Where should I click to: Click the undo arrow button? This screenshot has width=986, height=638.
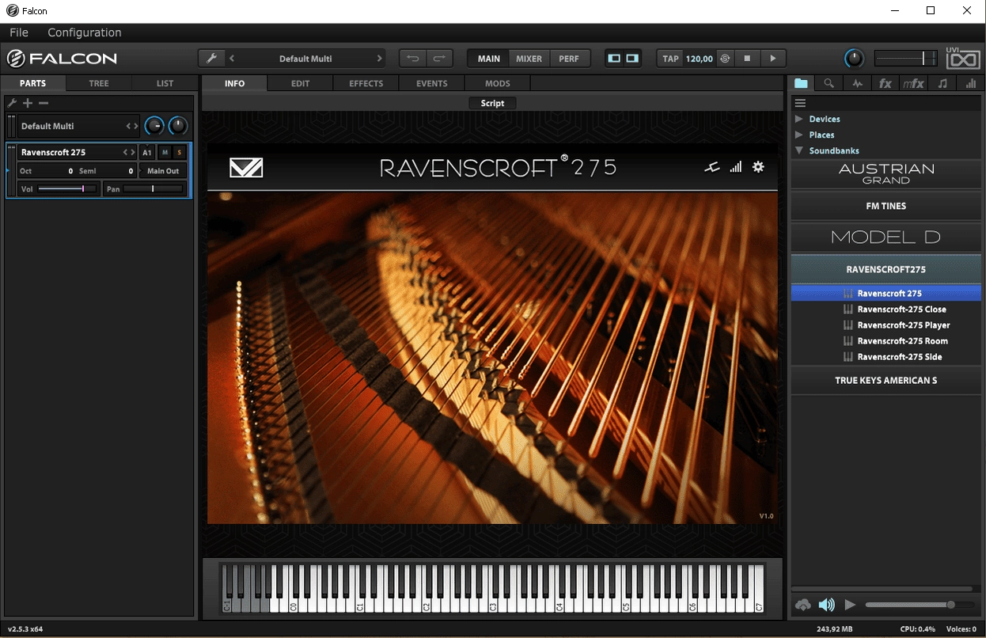tap(412, 59)
